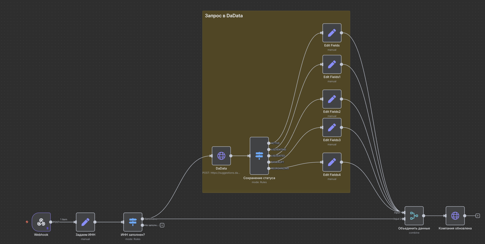This screenshot has width=485, height=244.
Task: Click the Edit Fields2 output connector
Action: [x=342, y=99]
